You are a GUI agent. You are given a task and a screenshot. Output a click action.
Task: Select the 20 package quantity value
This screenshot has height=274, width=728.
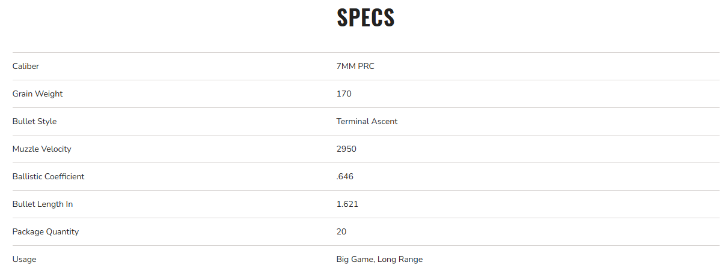(341, 231)
